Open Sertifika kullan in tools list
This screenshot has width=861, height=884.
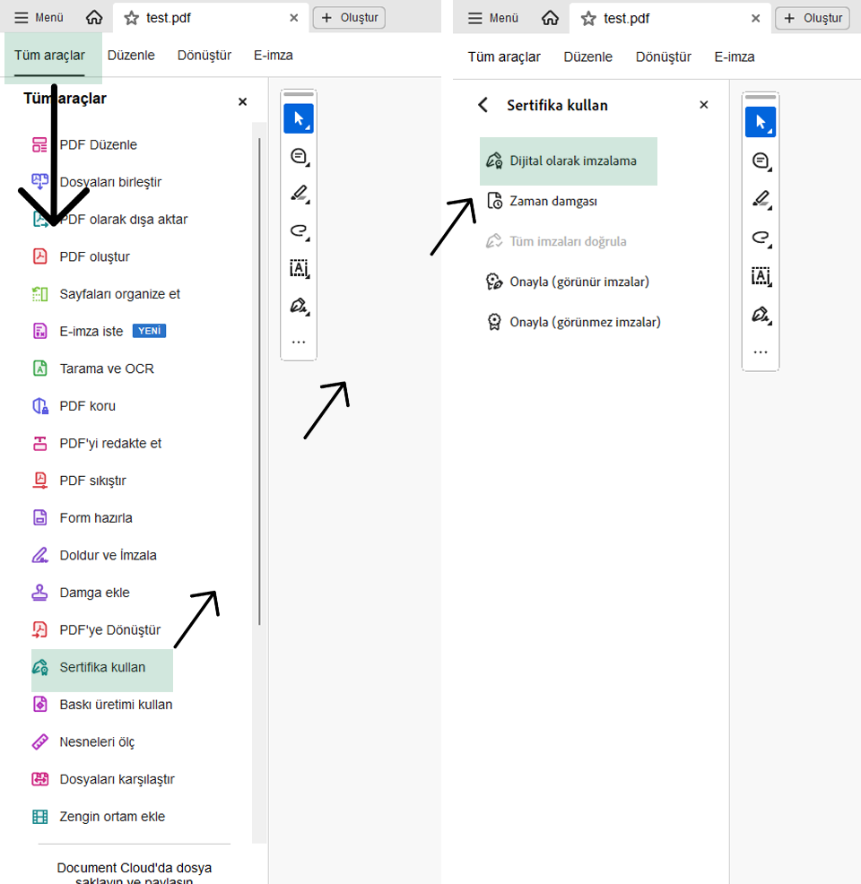coord(102,668)
